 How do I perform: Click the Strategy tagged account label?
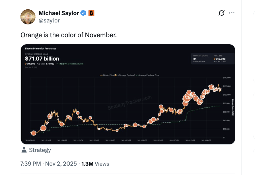[x=40, y=150]
